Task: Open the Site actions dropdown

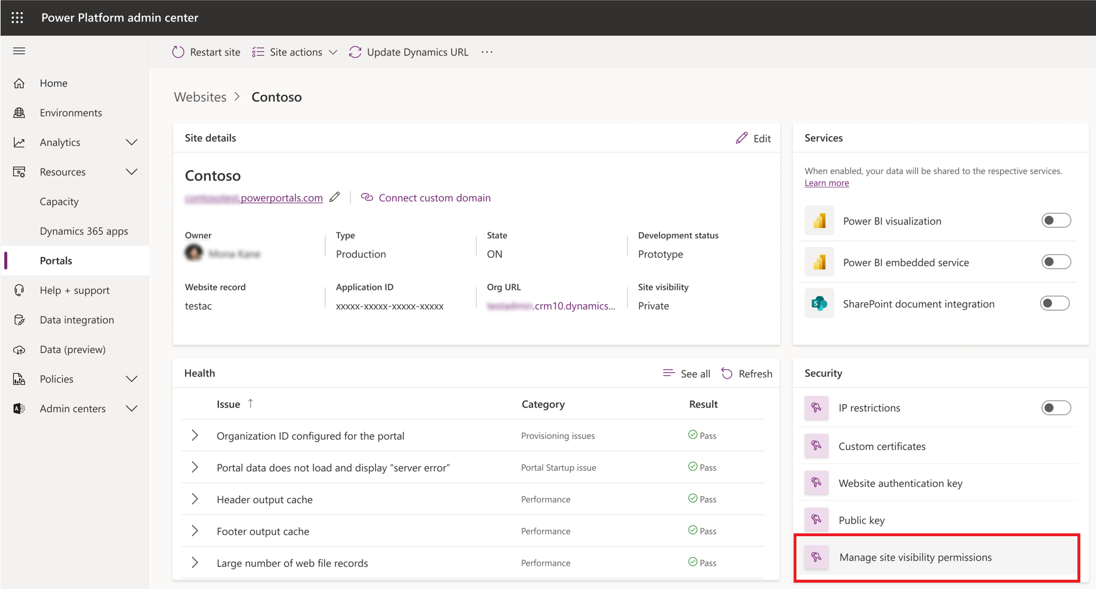Action: click(x=295, y=52)
